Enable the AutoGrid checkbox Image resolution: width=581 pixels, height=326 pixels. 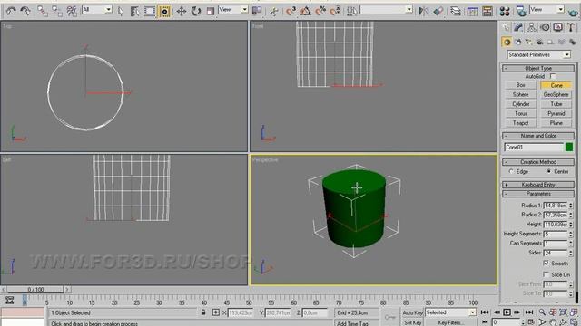click(x=553, y=76)
